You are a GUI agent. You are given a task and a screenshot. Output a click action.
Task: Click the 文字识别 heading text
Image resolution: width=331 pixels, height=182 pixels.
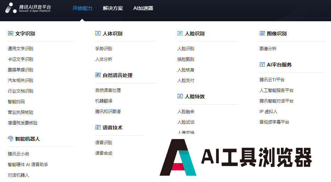coord(25,34)
